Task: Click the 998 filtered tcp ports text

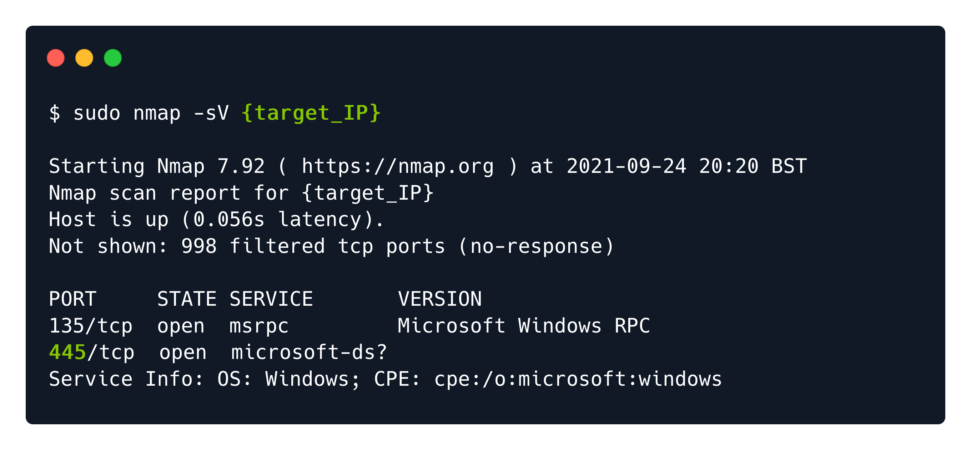Action: (314, 246)
